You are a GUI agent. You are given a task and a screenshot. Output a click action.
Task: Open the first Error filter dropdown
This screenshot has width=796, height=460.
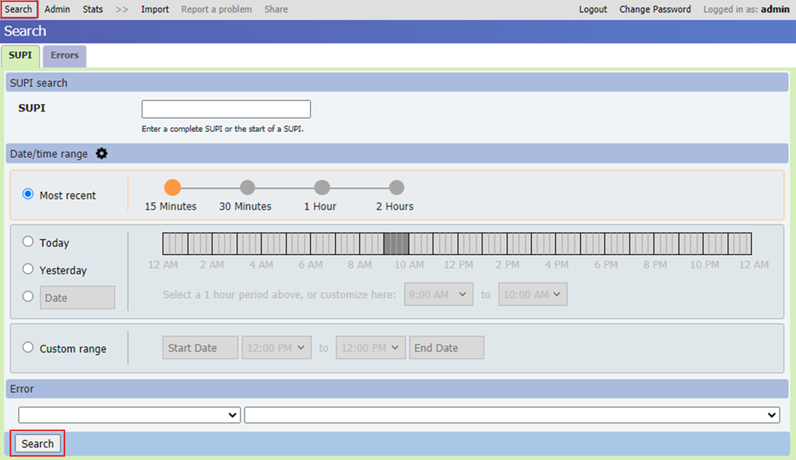pos(129,415)
